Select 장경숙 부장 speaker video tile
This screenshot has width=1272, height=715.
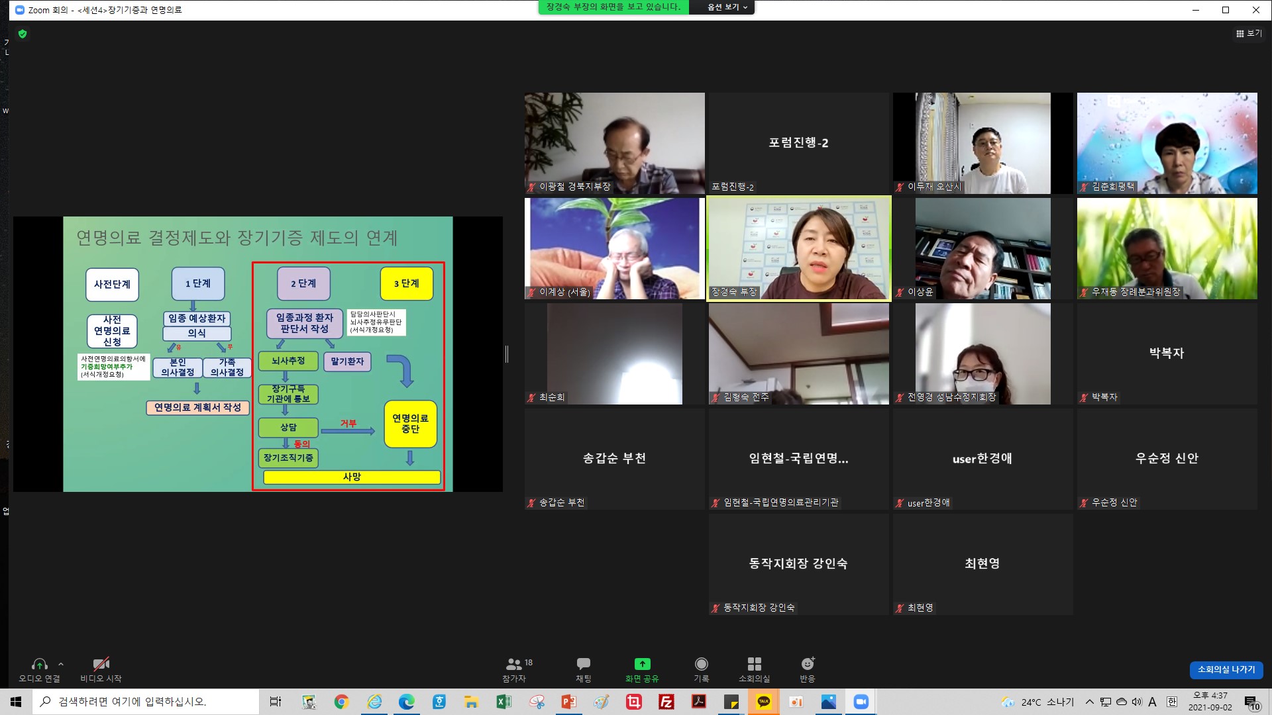tap(798, 248)
